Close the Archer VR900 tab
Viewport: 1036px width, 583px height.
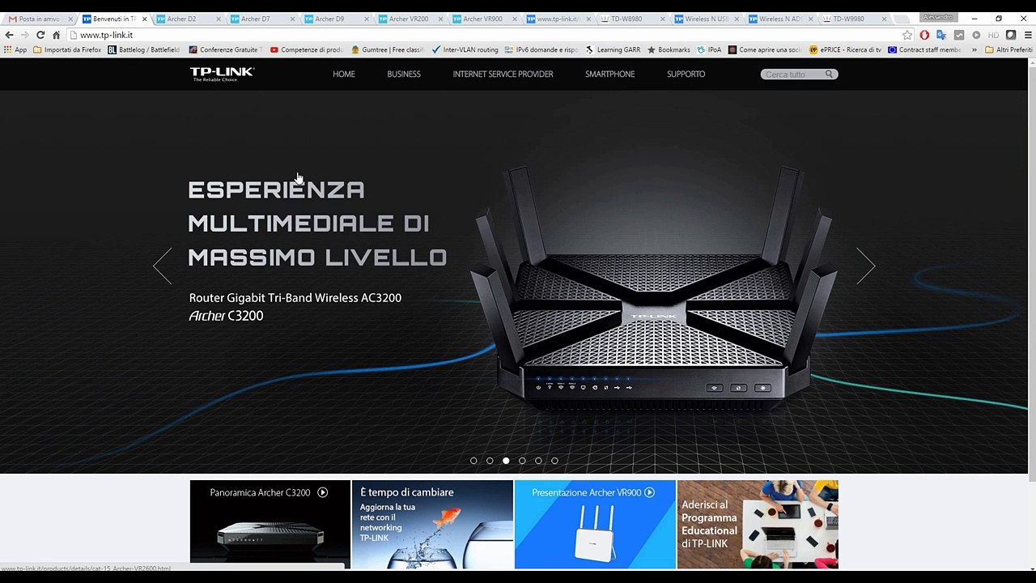tap(515, 19)
